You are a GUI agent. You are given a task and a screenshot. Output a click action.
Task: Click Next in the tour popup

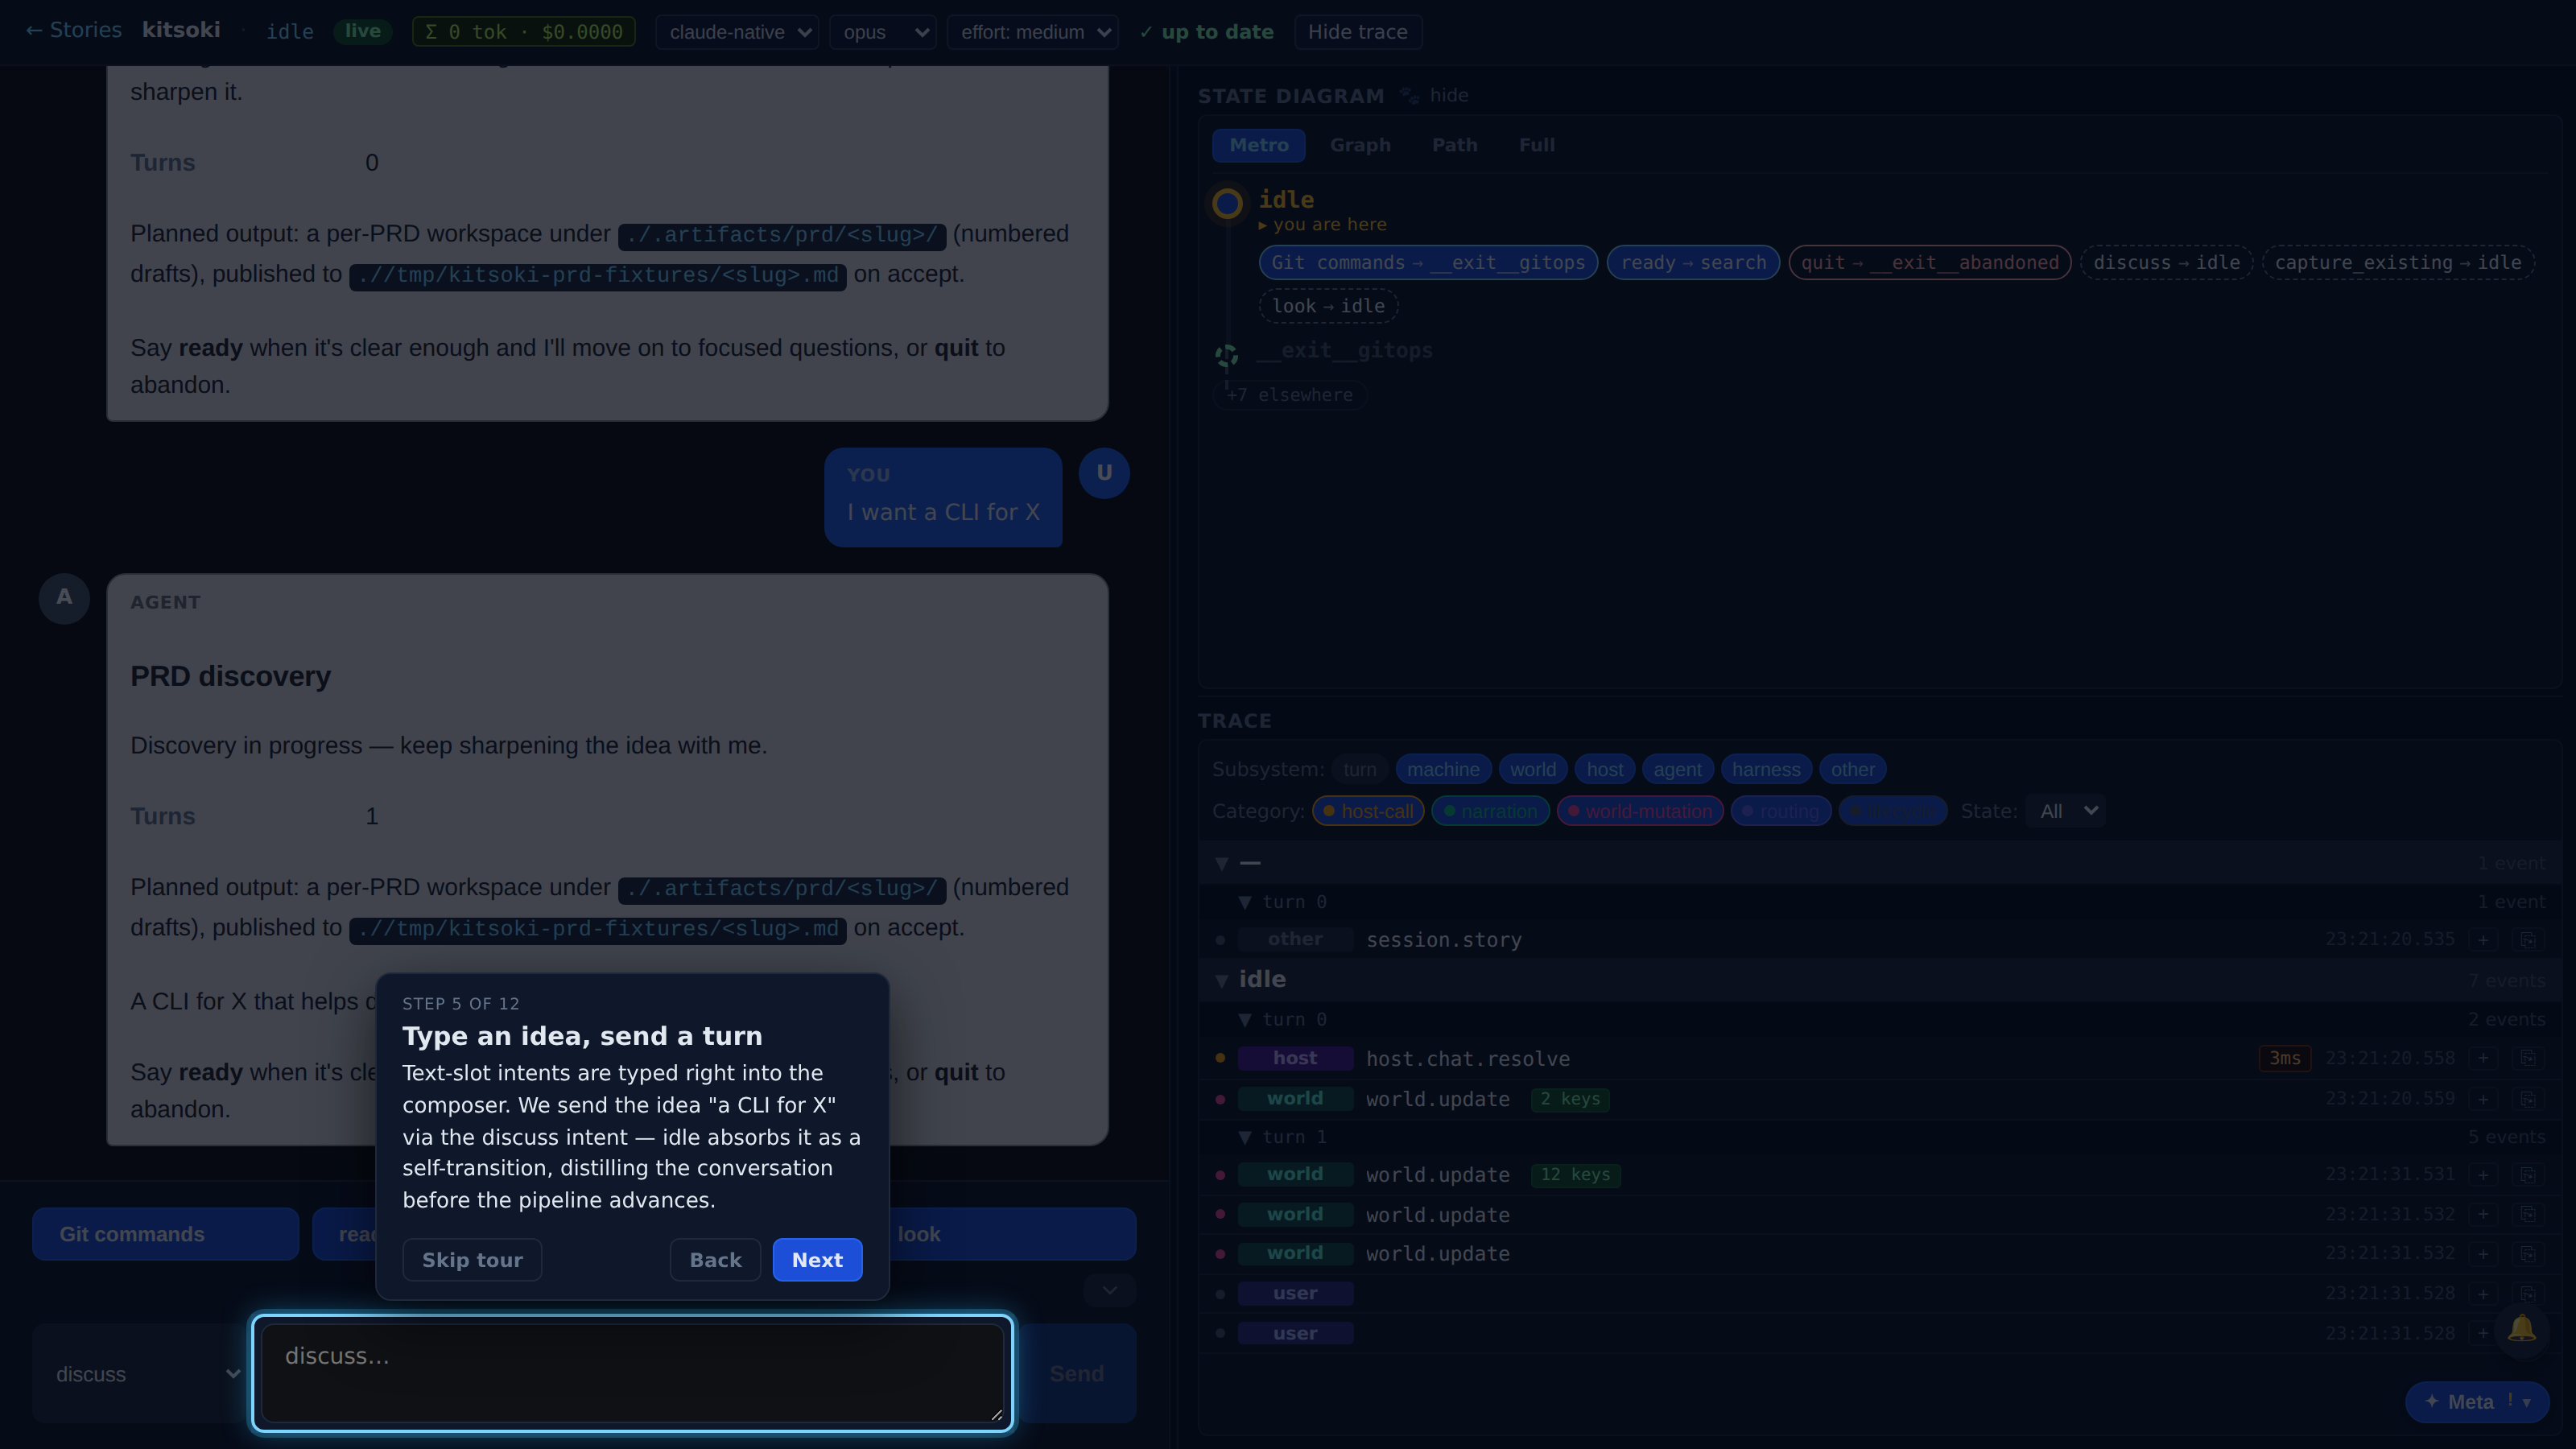pyautogui.click(x=817, y=1260)
